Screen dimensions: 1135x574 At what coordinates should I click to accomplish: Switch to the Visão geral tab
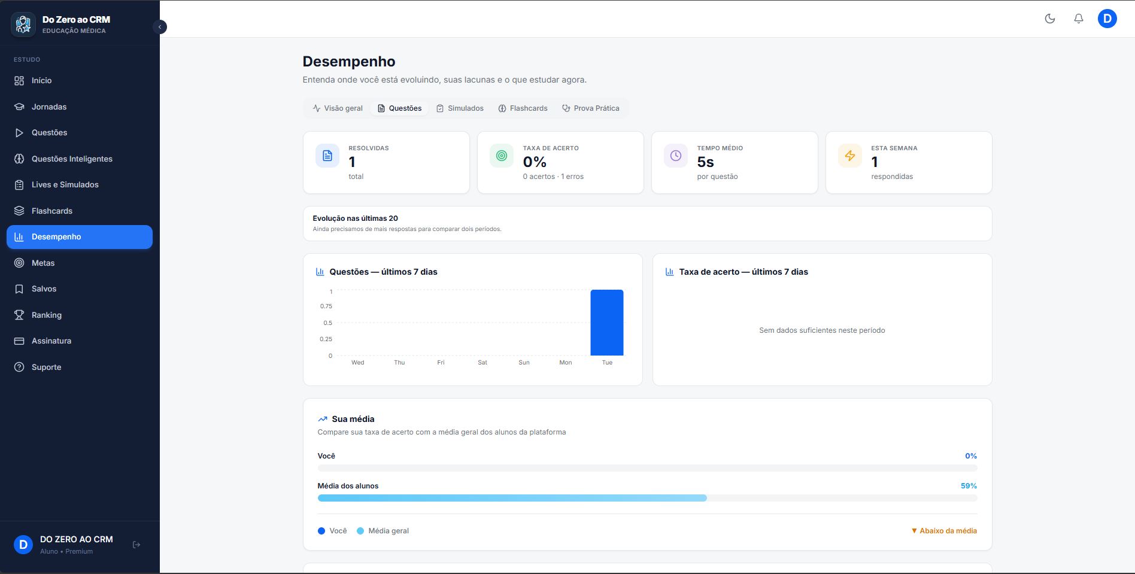[x=338, y=108]
